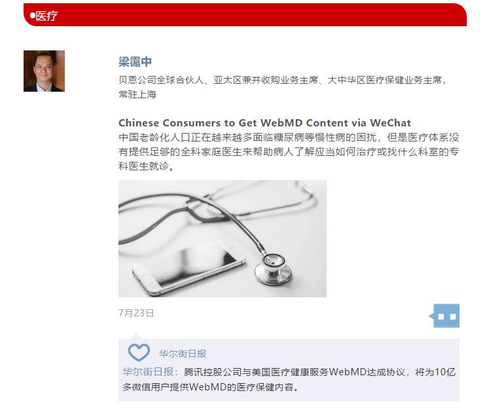Select the red 医疗 section header
Screen dimensions: 487x410
245,15
